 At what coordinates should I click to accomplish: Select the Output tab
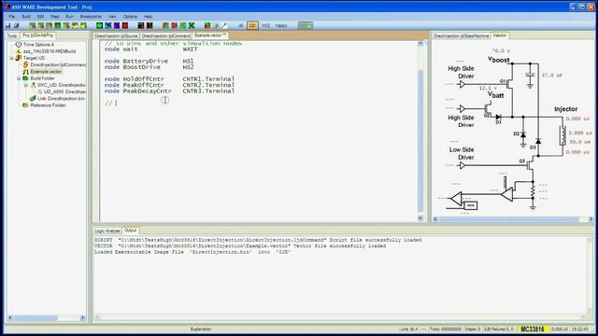[131, 231]
